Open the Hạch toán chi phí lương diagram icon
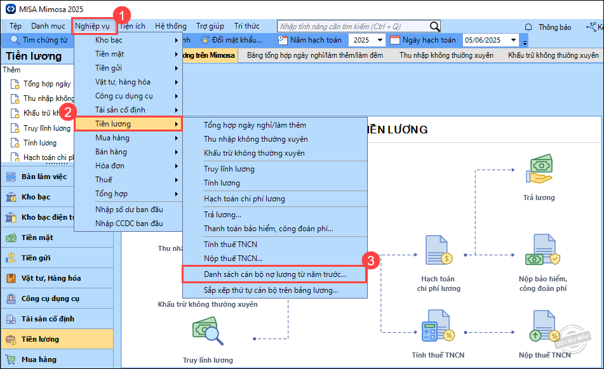Image resolution: width=604 pixels, height=369 pixels. (x=439, y=250)
